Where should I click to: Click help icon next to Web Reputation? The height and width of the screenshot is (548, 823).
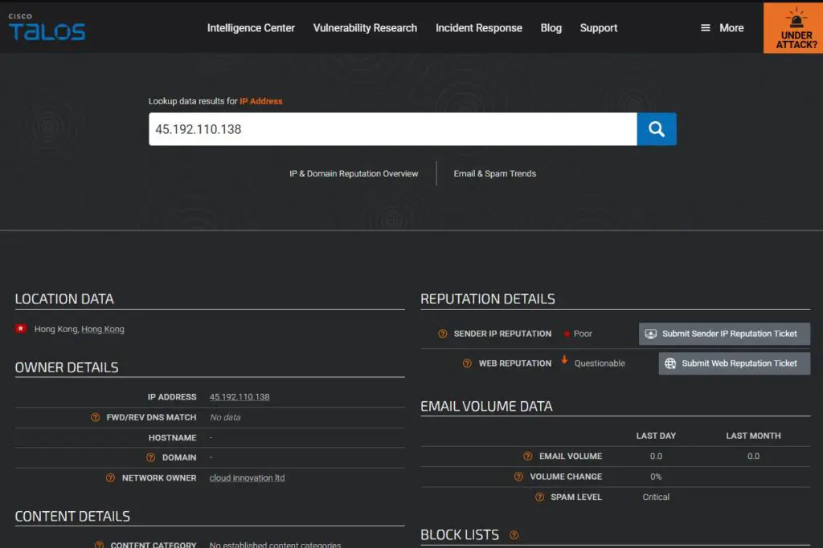467,363
